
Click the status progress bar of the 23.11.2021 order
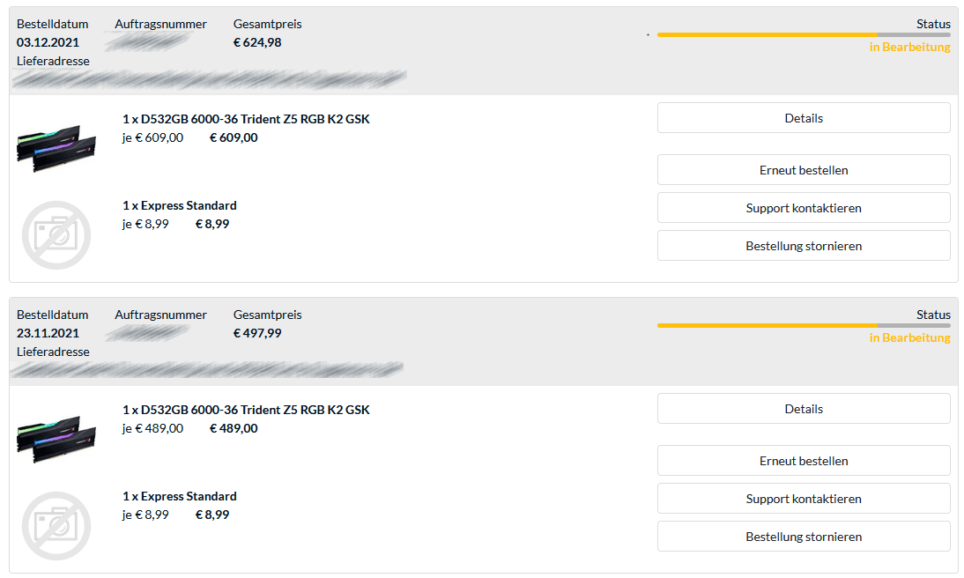click(x=803, y=325)
